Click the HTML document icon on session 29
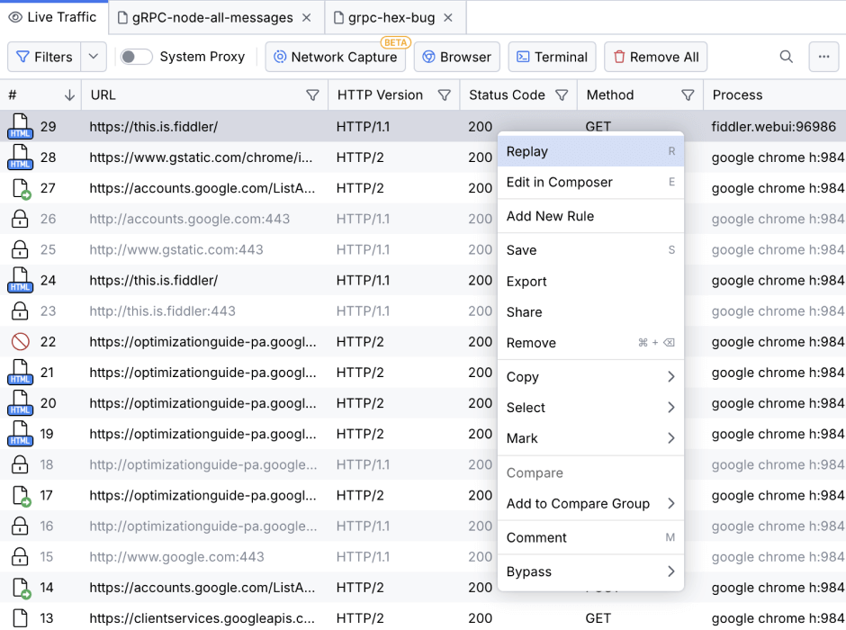This screenshot has width=846, height=630. tap(20, 126)
